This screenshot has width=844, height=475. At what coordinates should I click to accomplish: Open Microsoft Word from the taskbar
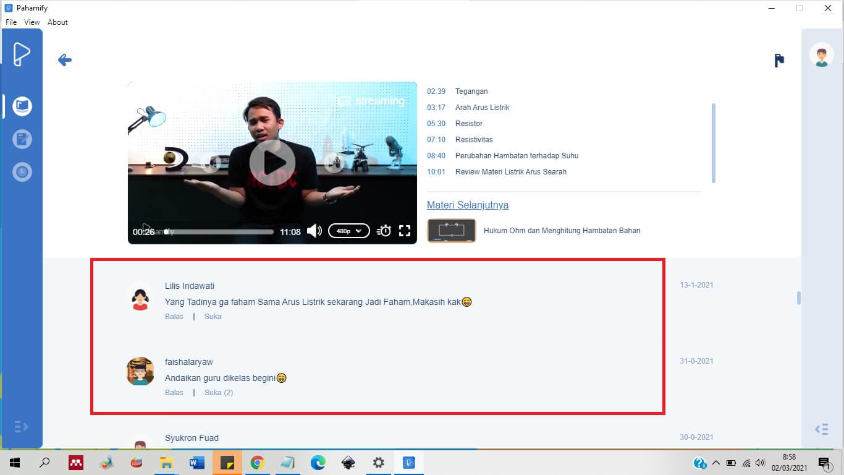[196, 463]
